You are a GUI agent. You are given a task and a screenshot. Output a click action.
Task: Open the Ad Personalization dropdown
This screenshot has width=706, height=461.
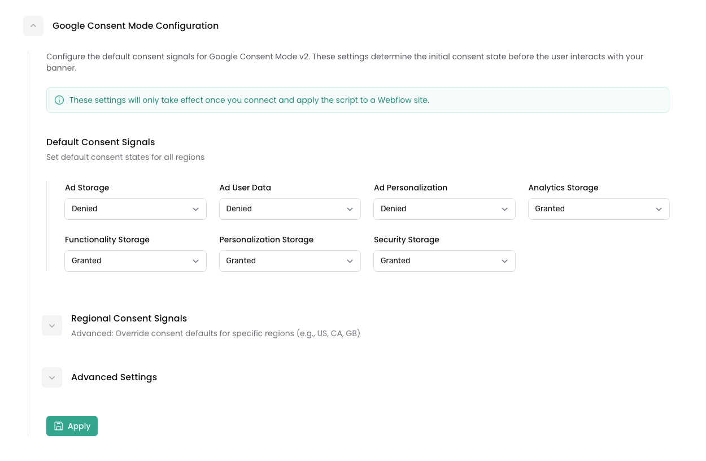tap(444, 209)
